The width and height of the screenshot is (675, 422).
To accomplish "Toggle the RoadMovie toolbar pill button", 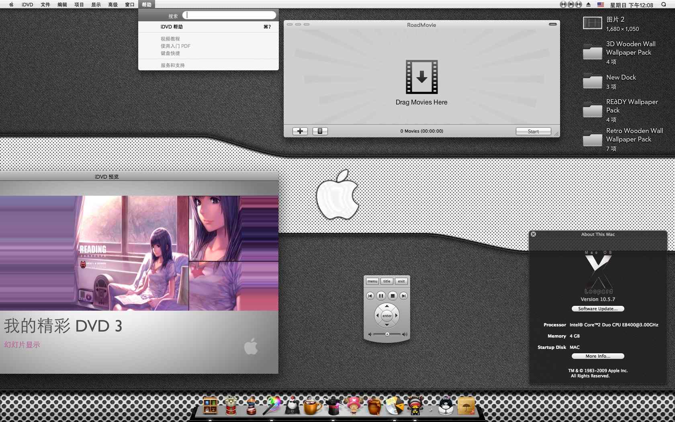I will (x=553, y=25).
